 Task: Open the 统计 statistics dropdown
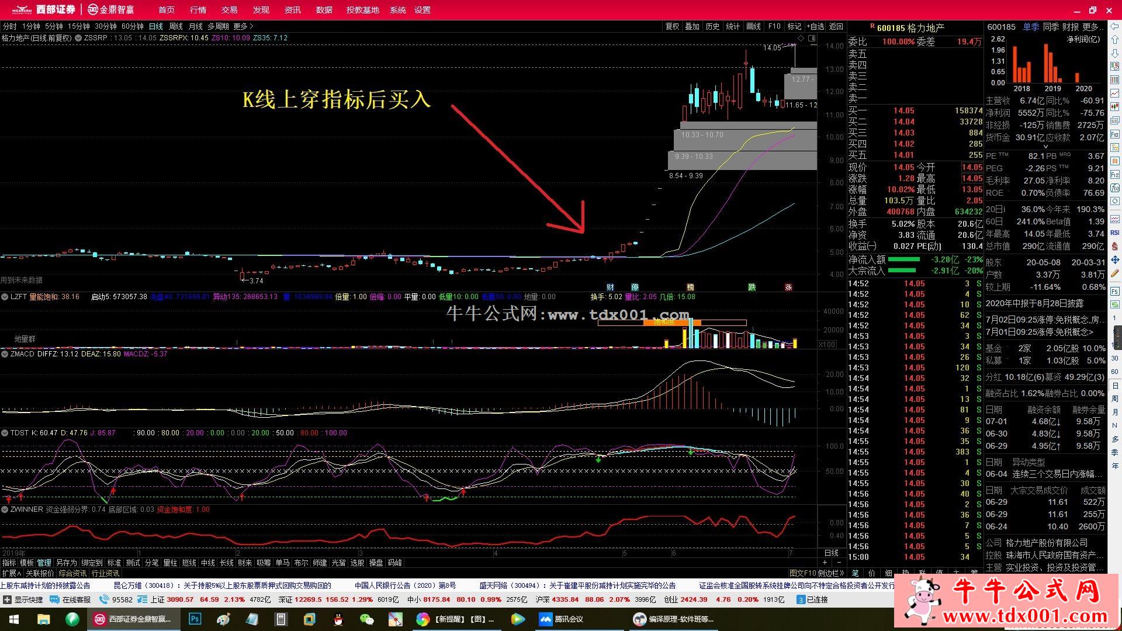point(733,26)
